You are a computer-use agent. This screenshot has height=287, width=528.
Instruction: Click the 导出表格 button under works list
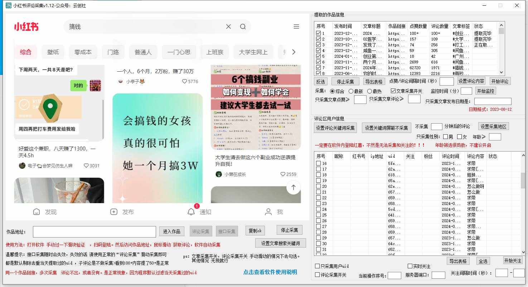(374, 81)
